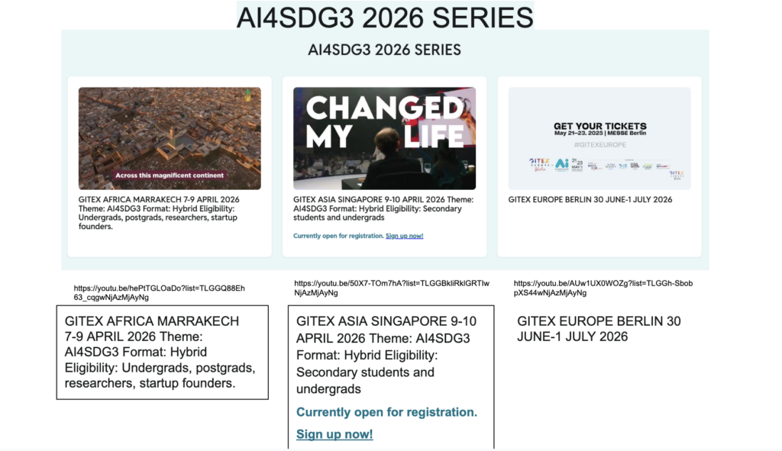Select the large 'AI4SDG3 2026 SERIES' page title
Viewport: 782px width, 451px height.
click(385, 17)
